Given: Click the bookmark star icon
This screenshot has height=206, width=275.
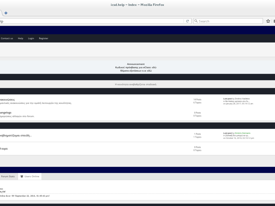Looking at the screenshot, I should [x=268, y=21].
